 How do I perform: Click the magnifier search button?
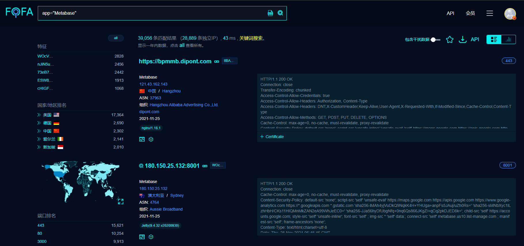[280, 13]
